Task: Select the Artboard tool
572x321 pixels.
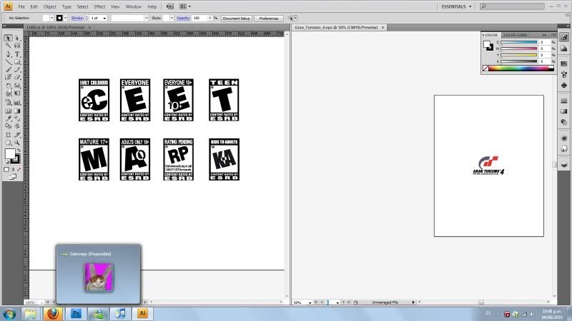Action: pos(8,135)
